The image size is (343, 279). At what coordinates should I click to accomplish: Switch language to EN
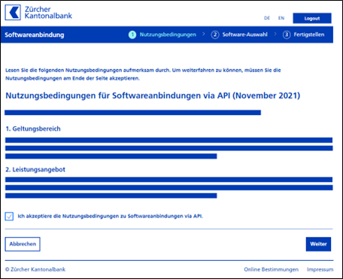[281, 18]
